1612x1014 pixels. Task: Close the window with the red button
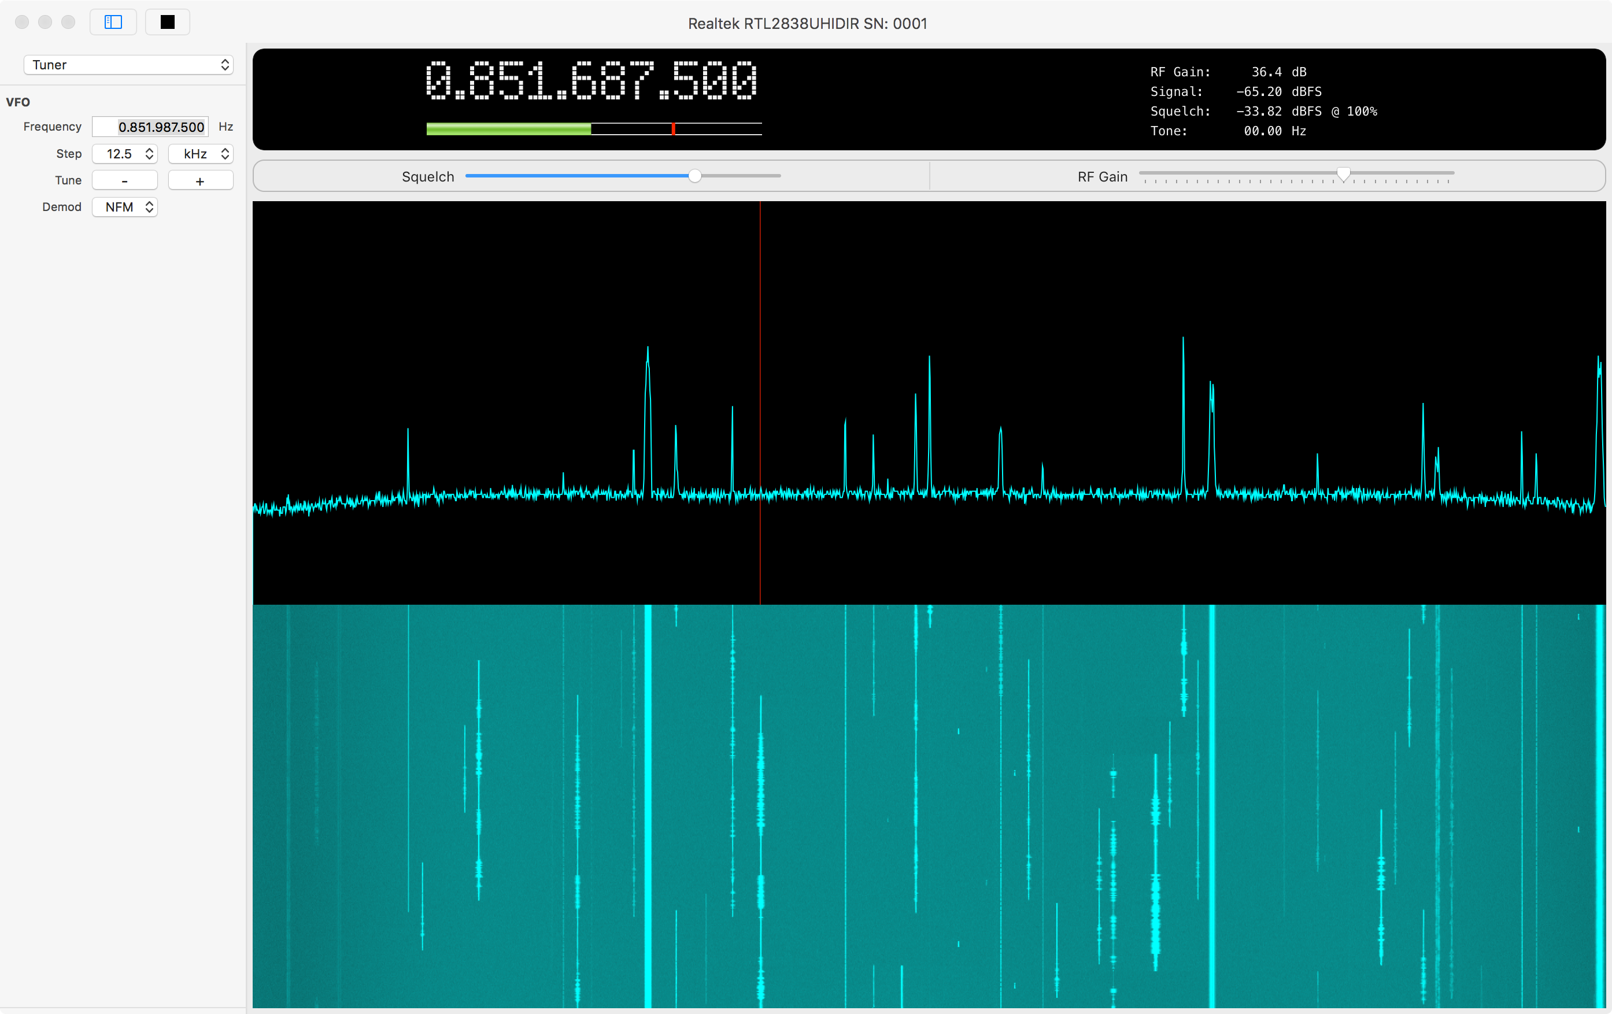(22, 22)
